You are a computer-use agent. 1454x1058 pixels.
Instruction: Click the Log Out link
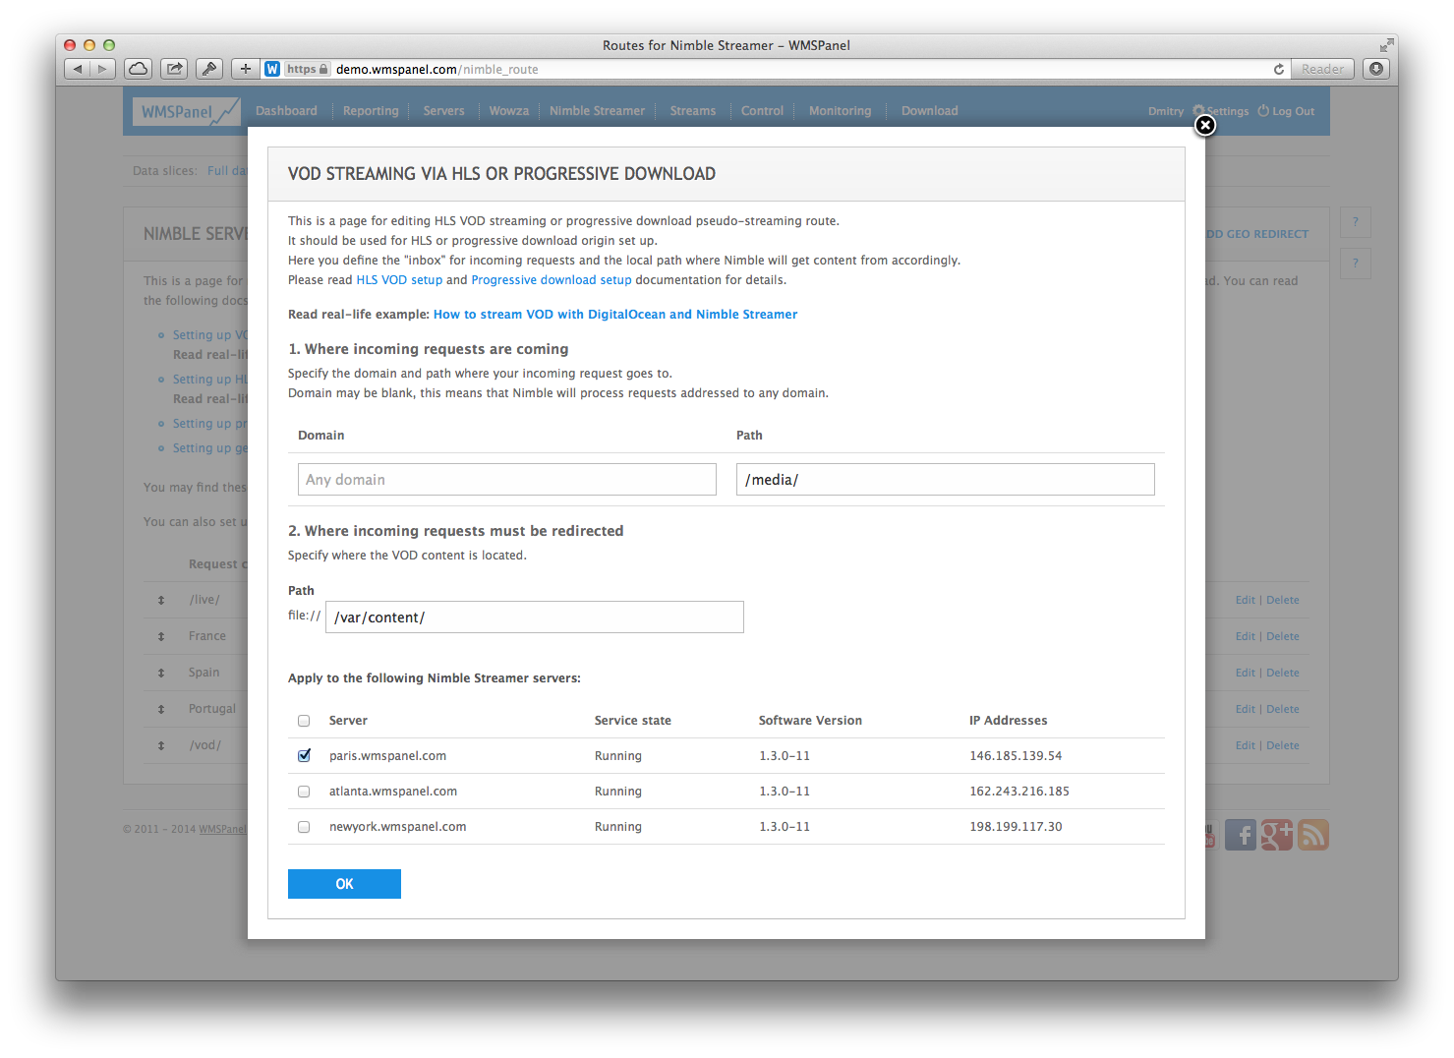point(1286,111)
